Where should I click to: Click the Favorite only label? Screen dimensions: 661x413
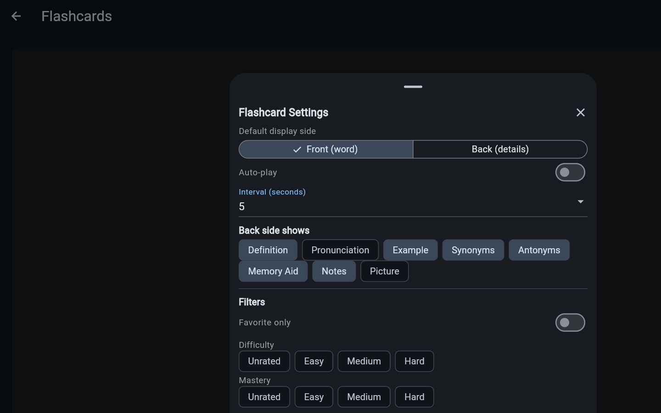265,323
